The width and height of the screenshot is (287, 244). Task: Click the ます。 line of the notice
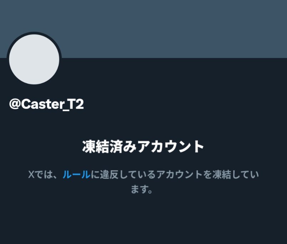click(x=142, y=189)
